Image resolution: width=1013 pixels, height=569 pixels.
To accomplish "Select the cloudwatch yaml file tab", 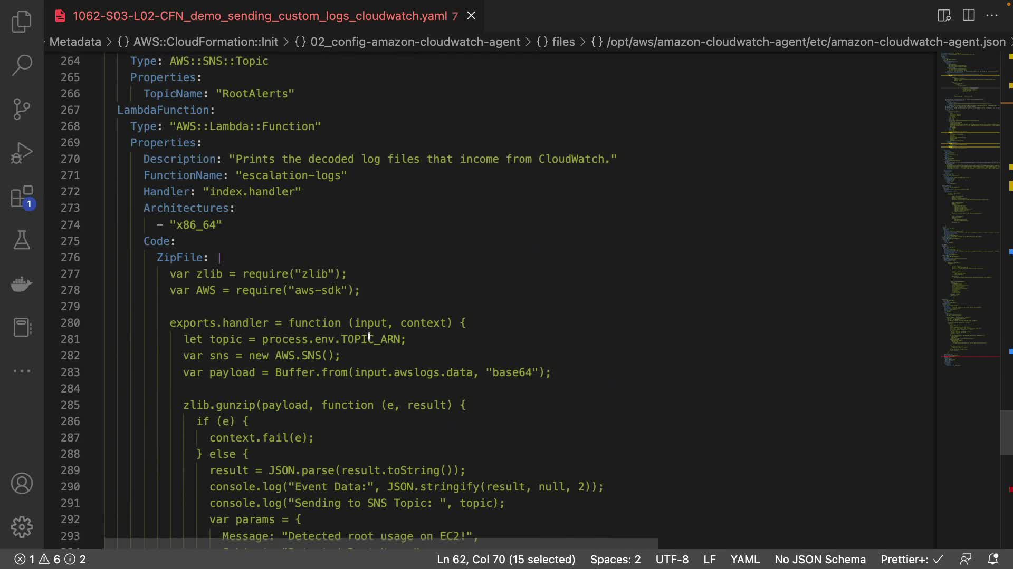I will [x=260, y=16].
